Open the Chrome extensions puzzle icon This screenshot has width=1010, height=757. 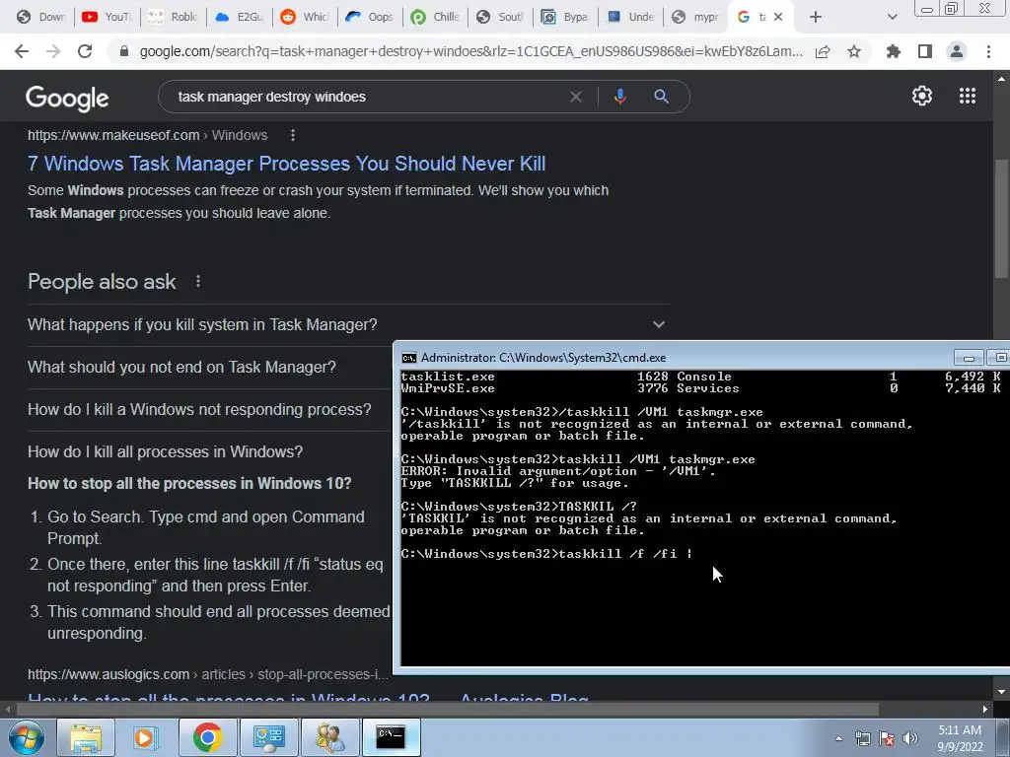(x=894, y=51)
